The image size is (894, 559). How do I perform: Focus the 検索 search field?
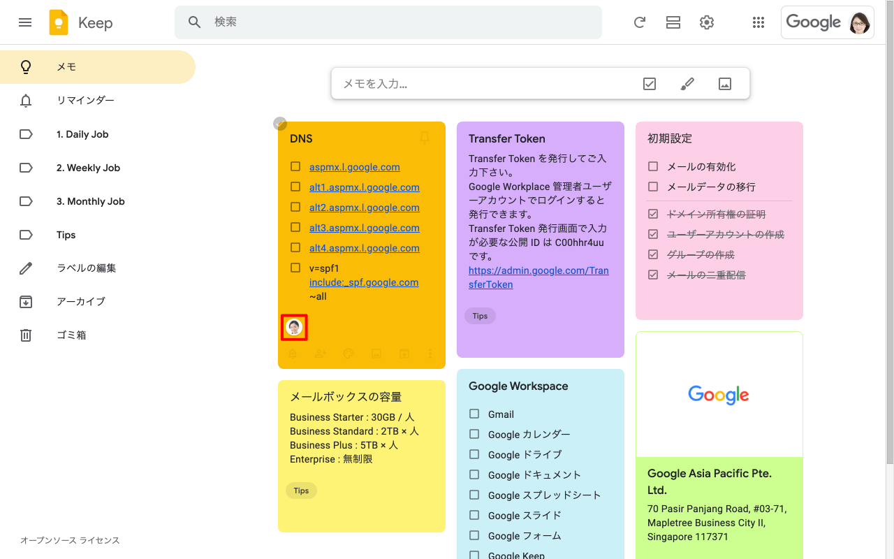click(388, 22)
